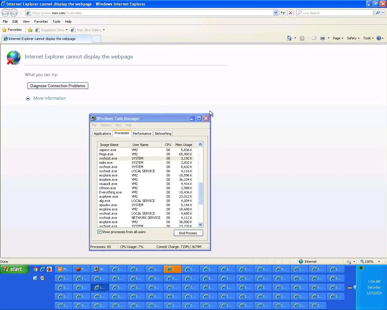Select the sapisvr.exe process row
Screen dimensions: 387x310
click(x=146, y=150)
